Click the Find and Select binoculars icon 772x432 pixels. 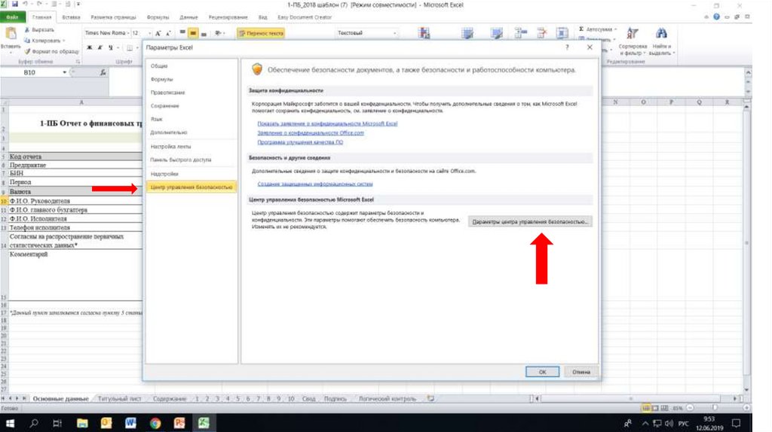tap(662, 34)
